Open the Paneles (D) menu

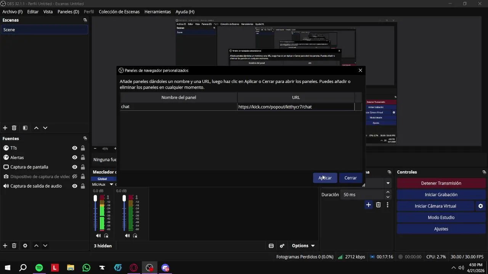[x=68, y=12]
